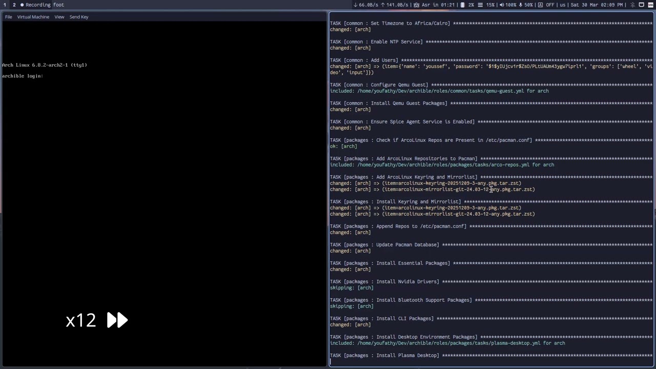656x369 pixels.
Task: Open the File menu in VM window
Action: tap(8, 17)
